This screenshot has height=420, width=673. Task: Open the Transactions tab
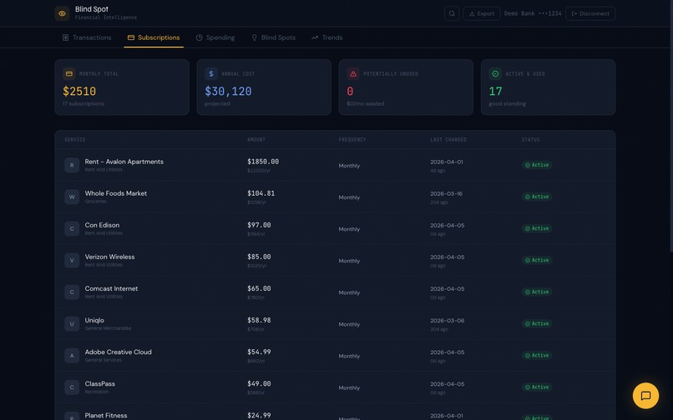click(x=87, y=37)
